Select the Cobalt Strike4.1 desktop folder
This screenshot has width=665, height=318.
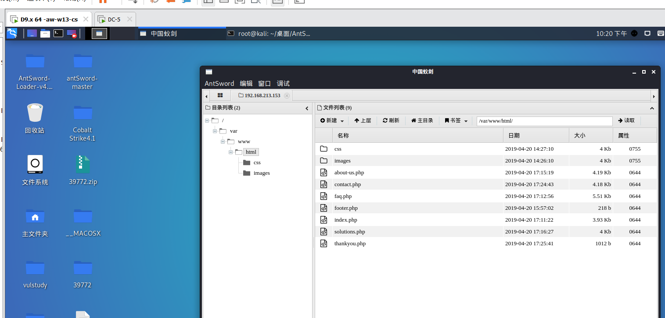coord(83,123)
